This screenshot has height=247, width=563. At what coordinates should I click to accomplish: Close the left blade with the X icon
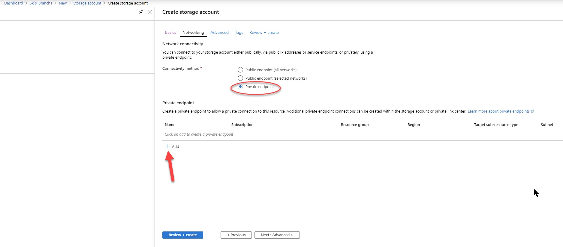[x=150, y=12]
